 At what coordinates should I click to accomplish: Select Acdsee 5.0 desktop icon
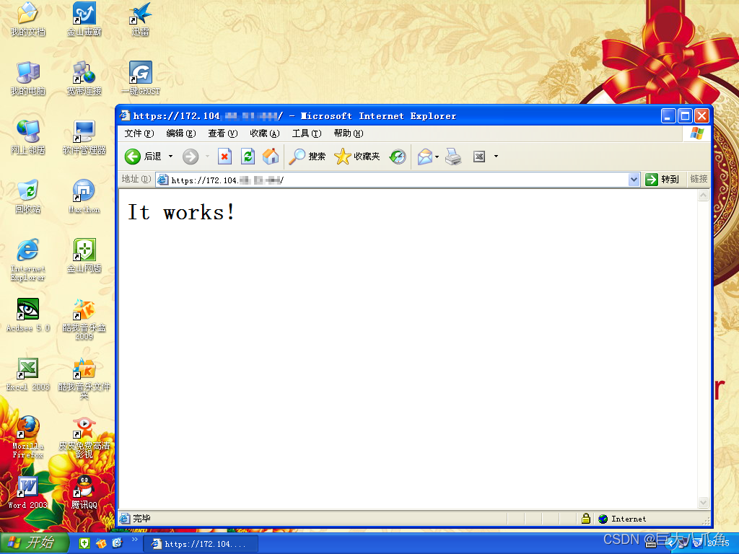pyautogui.click(x=28, y=316)
